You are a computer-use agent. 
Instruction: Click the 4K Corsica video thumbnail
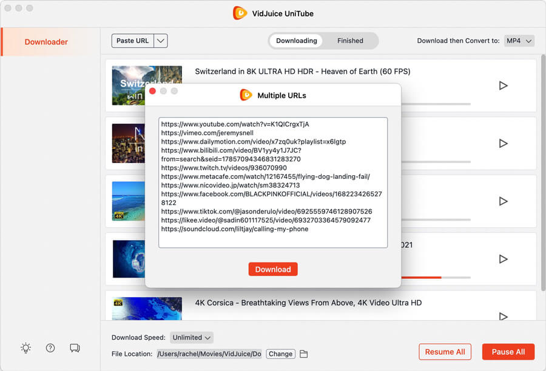point(147,309)
